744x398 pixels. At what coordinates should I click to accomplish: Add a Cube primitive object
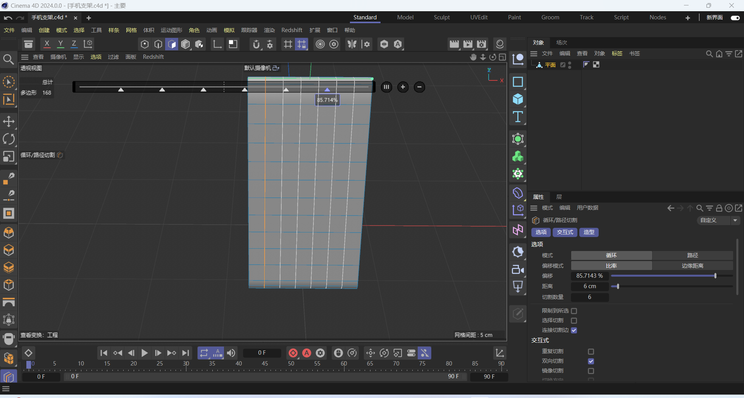coord(518,99)
